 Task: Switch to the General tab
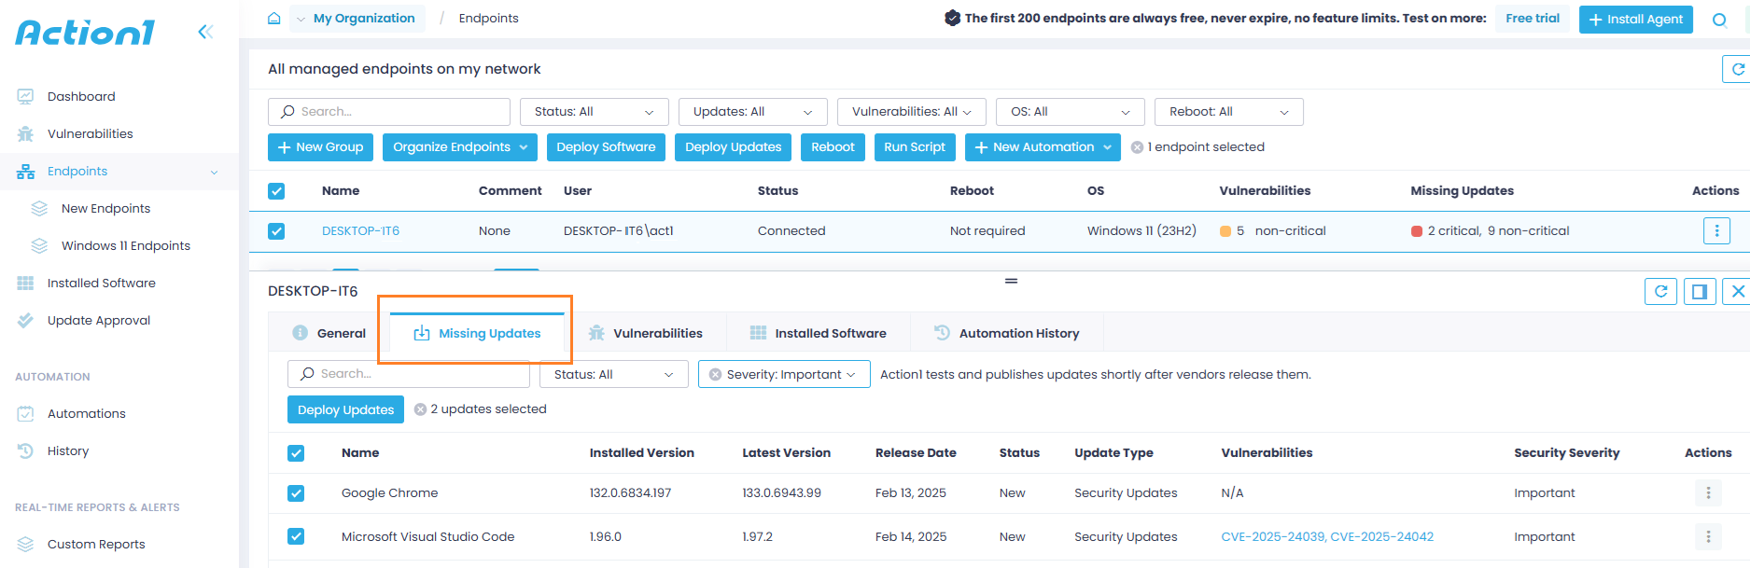pos(329,334)
